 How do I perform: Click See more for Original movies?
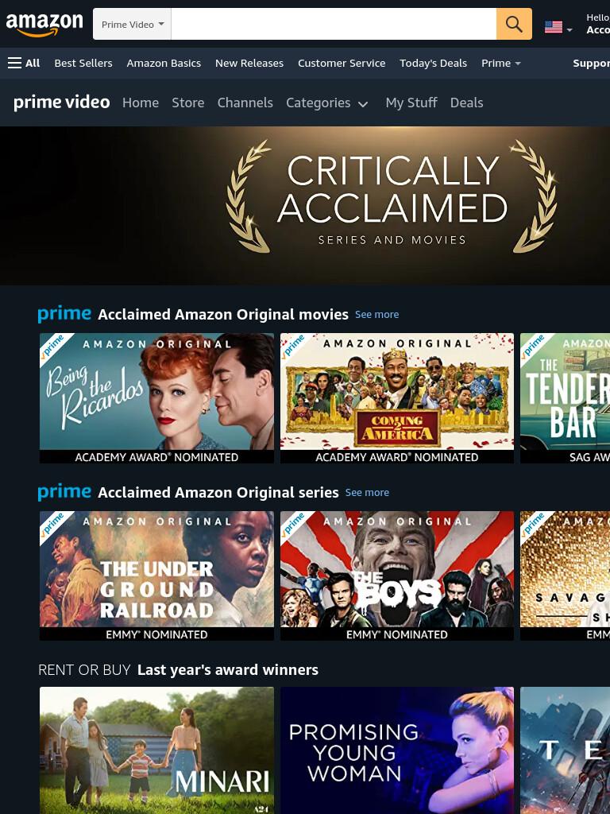(x=376, y=315)
